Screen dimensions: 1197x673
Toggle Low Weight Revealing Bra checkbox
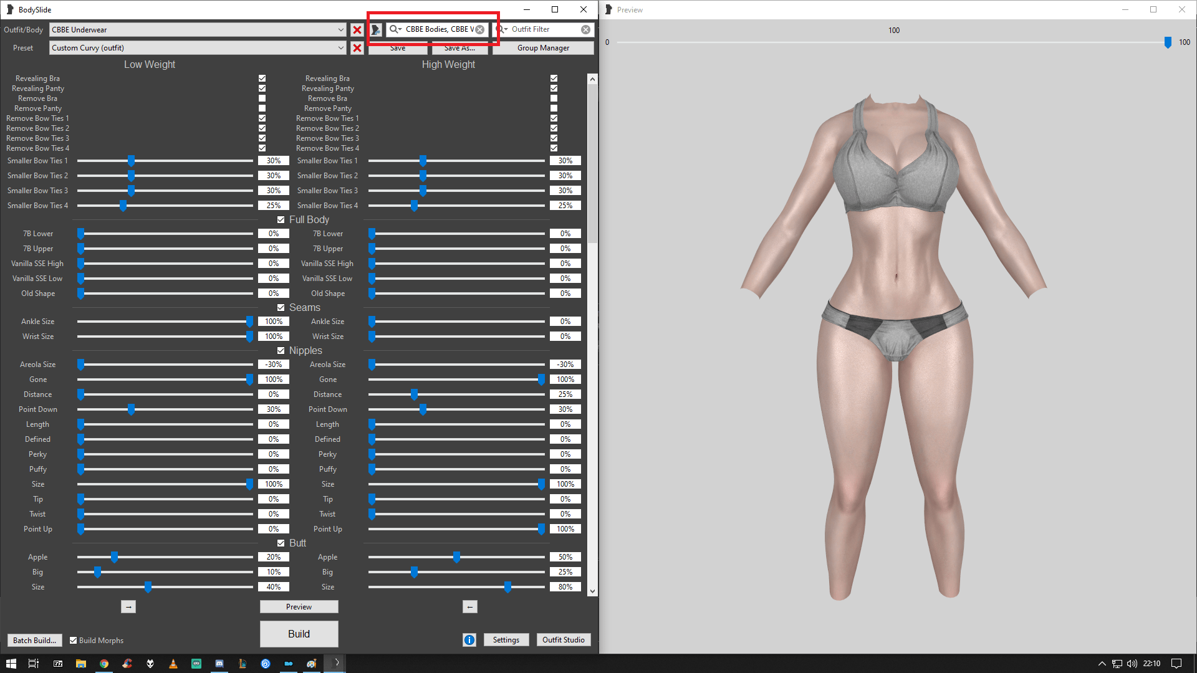point(262,79)
